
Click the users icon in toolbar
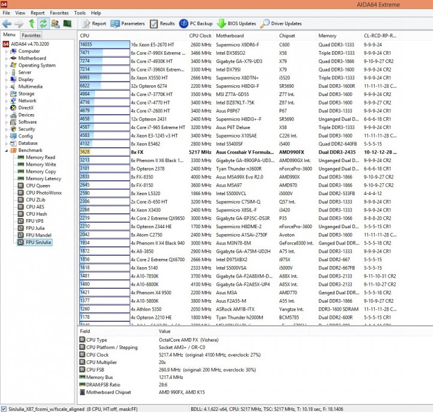55,23
